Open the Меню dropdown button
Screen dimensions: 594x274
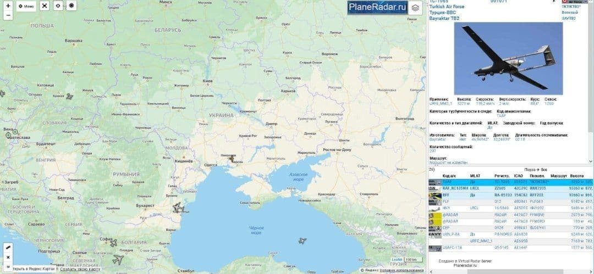(26, 7)
